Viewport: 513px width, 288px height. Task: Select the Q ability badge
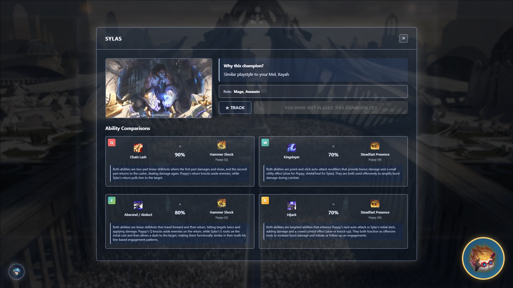tap(112, 143)
